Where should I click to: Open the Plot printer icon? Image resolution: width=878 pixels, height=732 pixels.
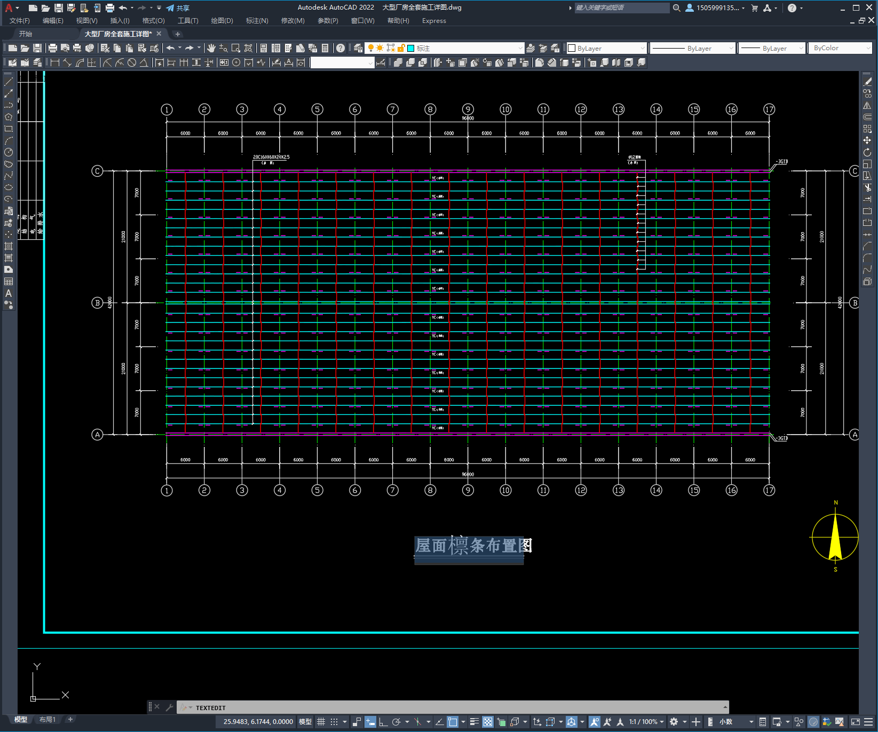tap(53, 48)
